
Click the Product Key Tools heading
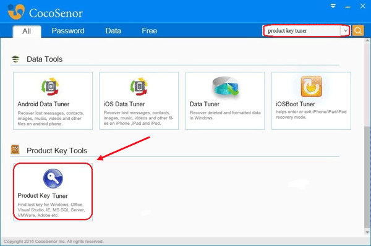(x=57, y=151)
